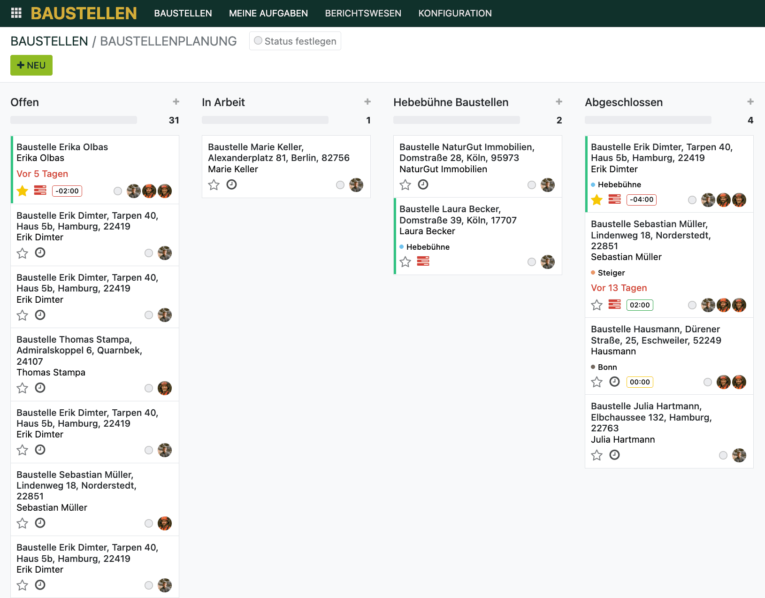The width and height of the screenshot is (765, 598).
Task: Add a card to the Offen column
Action: click(x=176, y=101)
